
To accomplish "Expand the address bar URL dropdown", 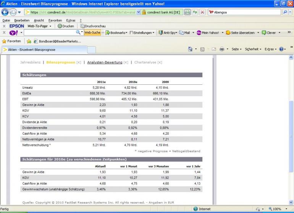I will point(138,12).
